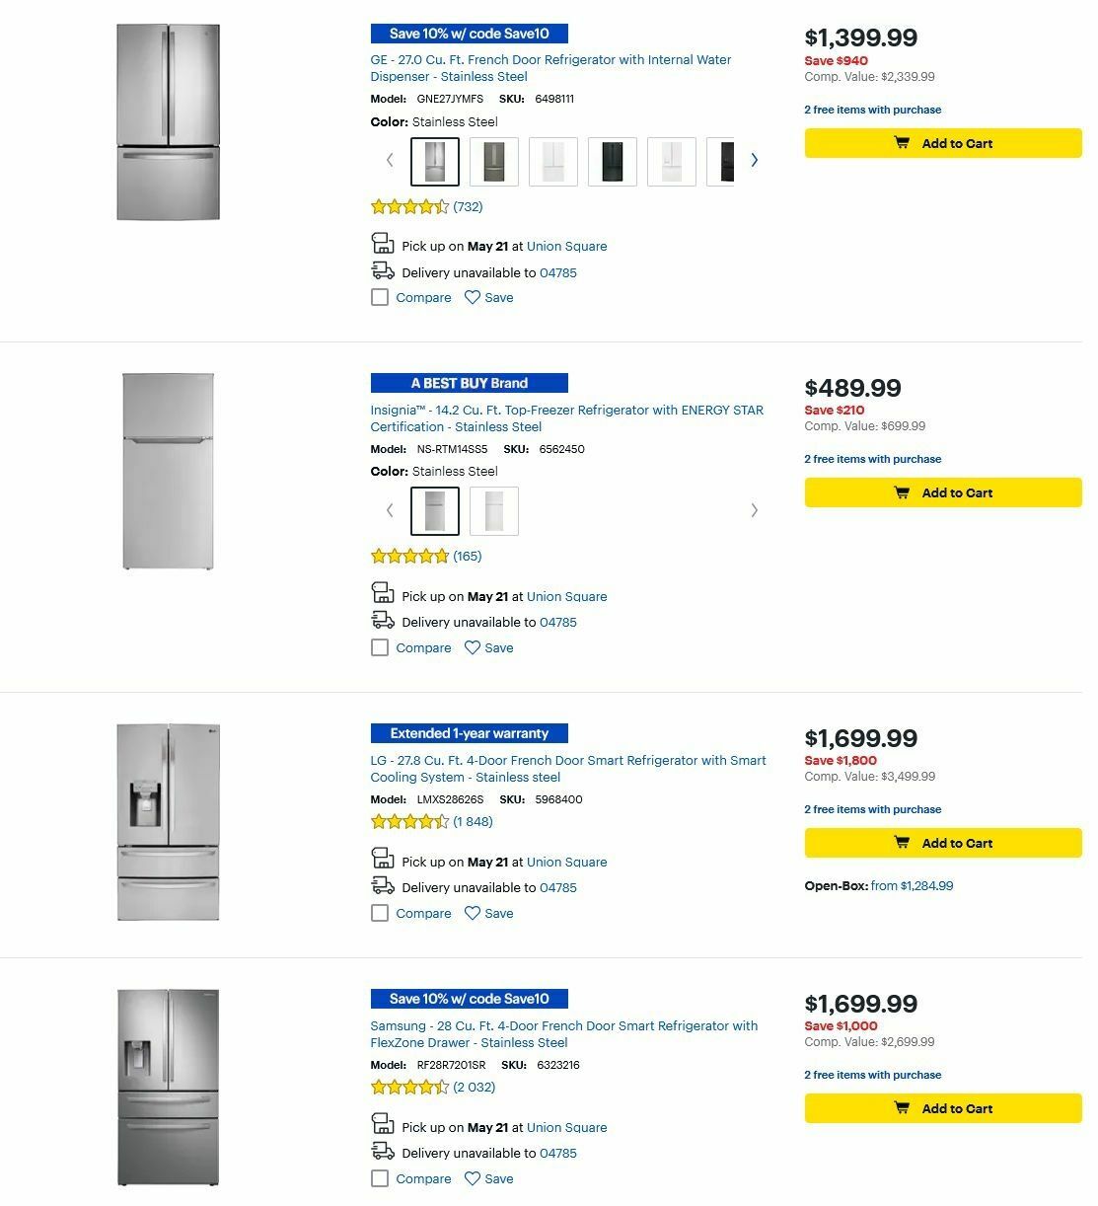Check the Compare box for the Samsung refrigerator
The width and height of the screenshot is (1098, 1206).
[380, 1178]
